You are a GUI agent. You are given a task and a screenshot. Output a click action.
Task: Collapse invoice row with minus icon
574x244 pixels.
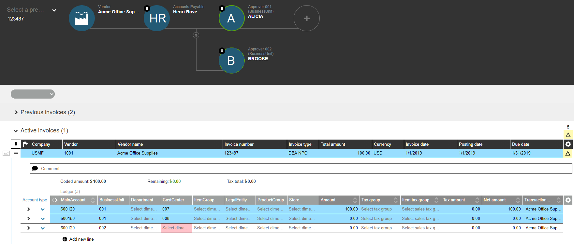click(16, 153)
